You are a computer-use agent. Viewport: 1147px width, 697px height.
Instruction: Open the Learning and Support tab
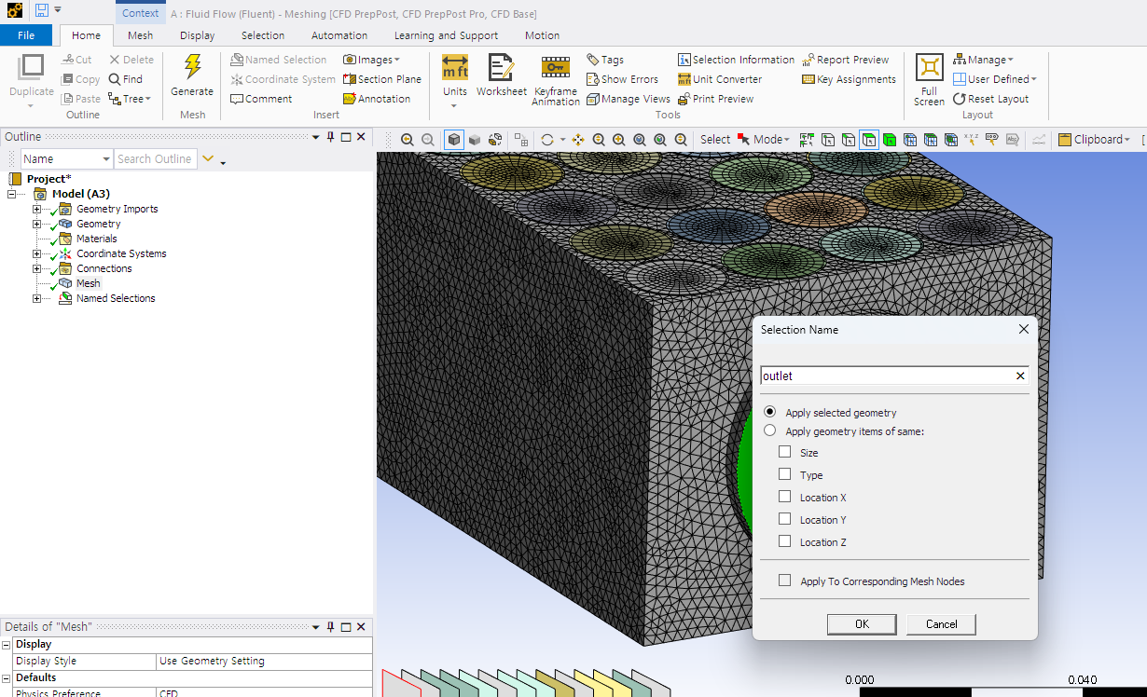pos(446,35)
